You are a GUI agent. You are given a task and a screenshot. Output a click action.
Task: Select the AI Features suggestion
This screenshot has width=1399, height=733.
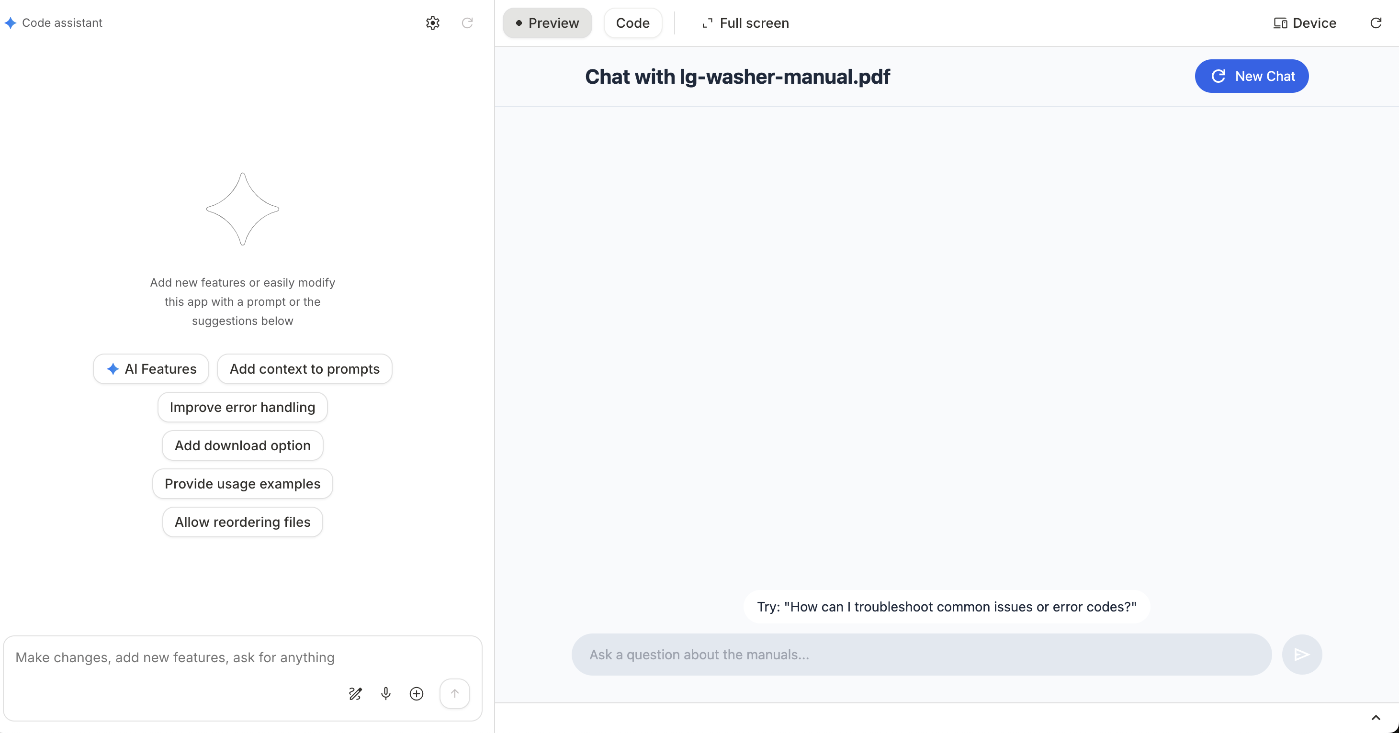point(150,368)
